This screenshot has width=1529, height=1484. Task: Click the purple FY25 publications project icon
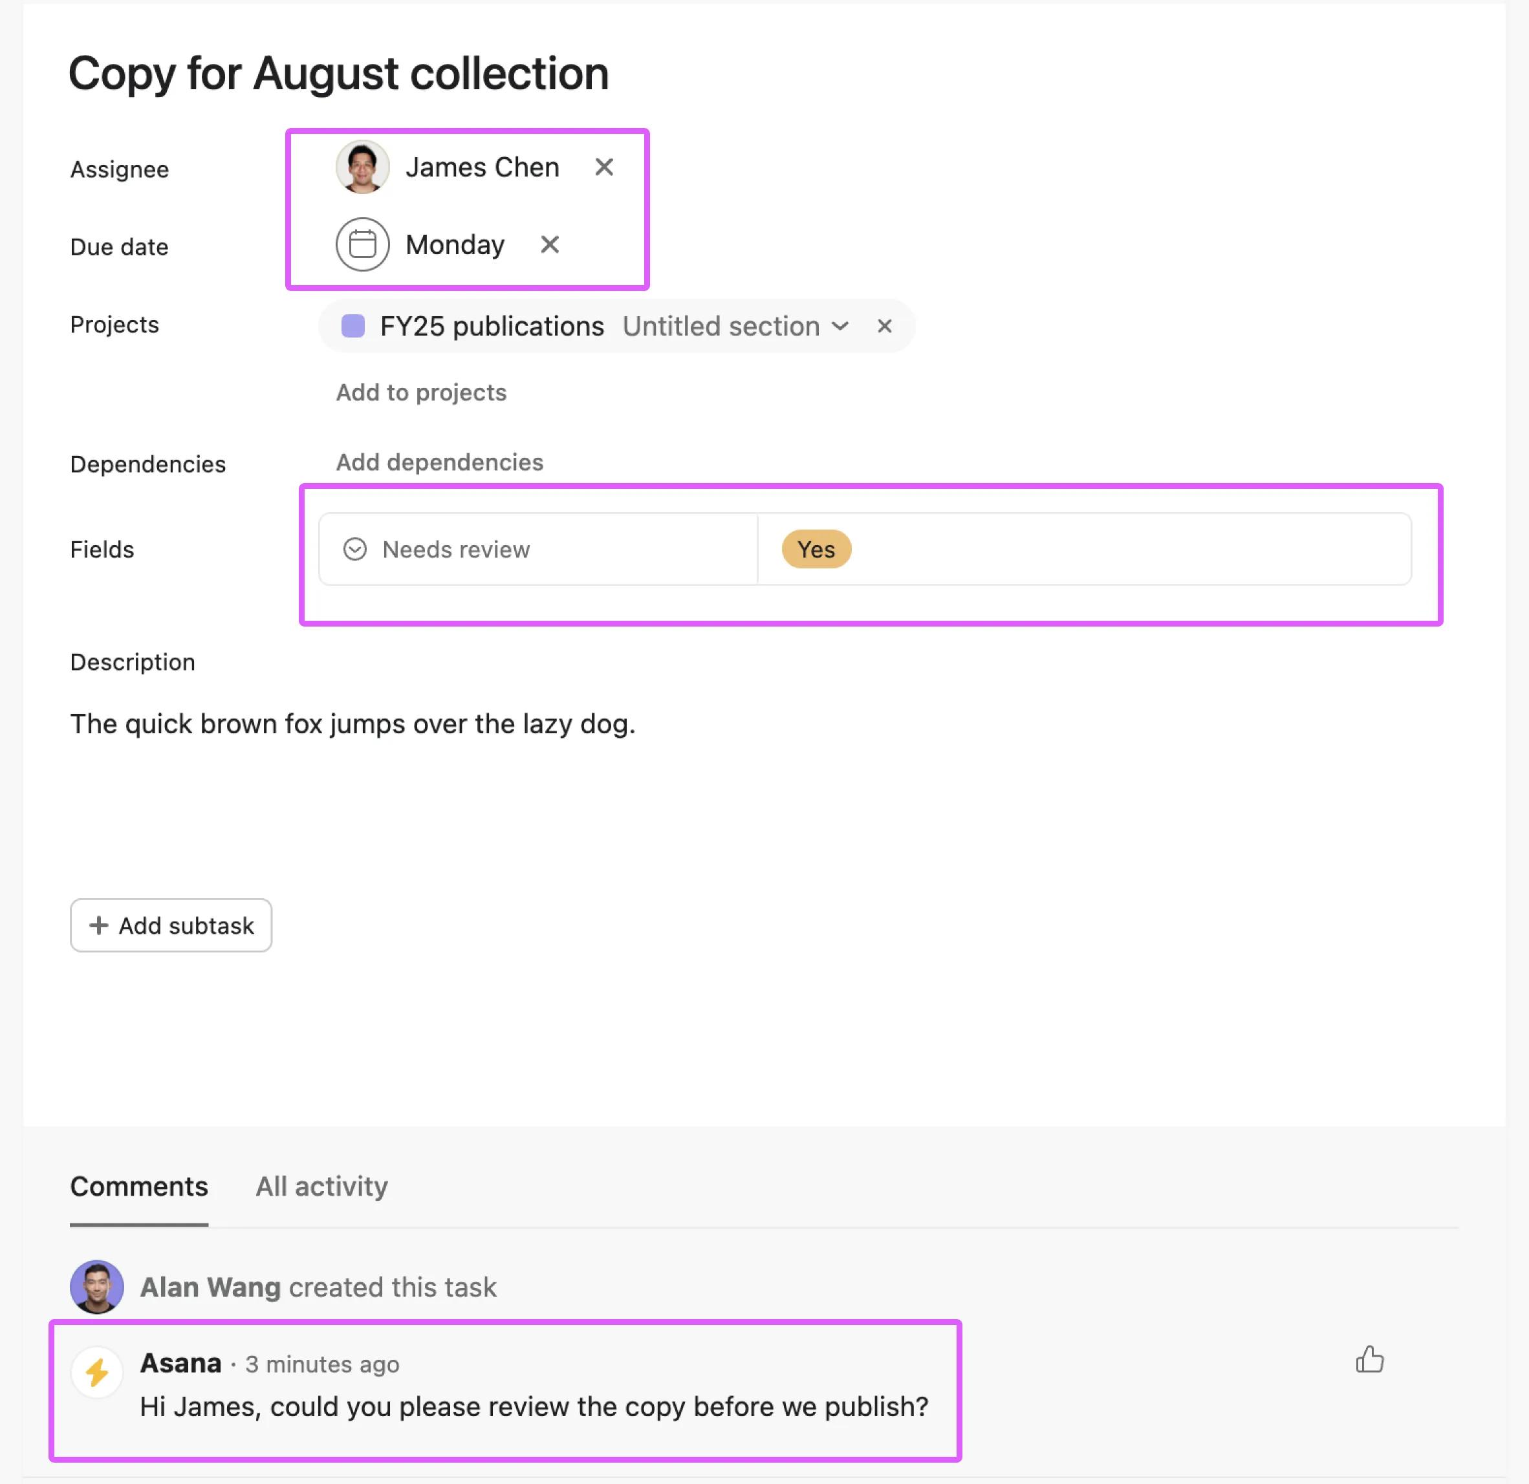(x=353, y=326)
